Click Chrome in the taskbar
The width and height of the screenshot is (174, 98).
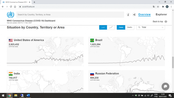point(10,96)
